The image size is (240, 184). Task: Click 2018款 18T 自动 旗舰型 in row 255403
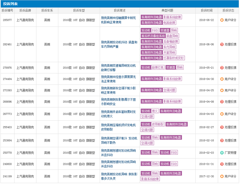point(79,127)
